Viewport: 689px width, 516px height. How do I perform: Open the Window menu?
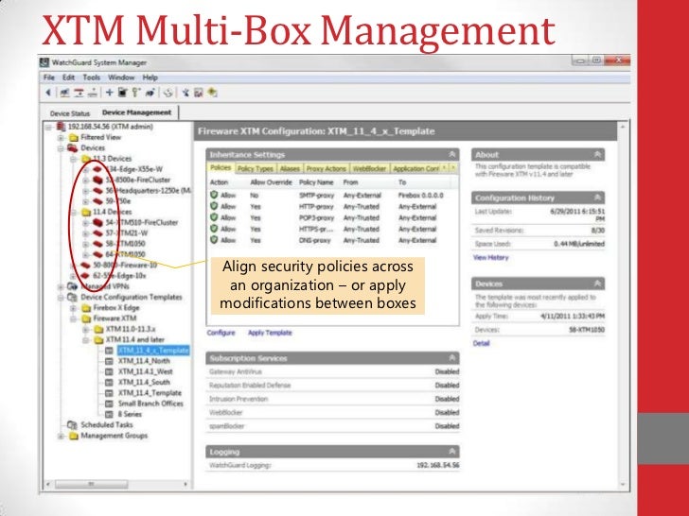121,77
